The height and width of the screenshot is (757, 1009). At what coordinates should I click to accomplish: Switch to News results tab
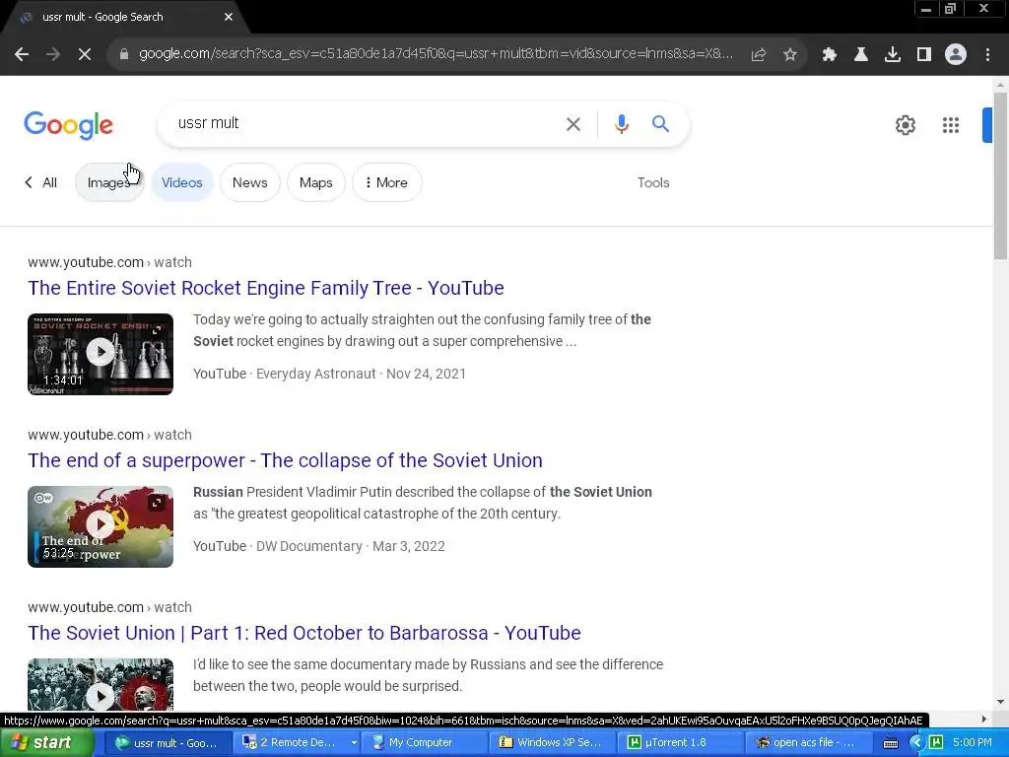[x=249, y=182]
